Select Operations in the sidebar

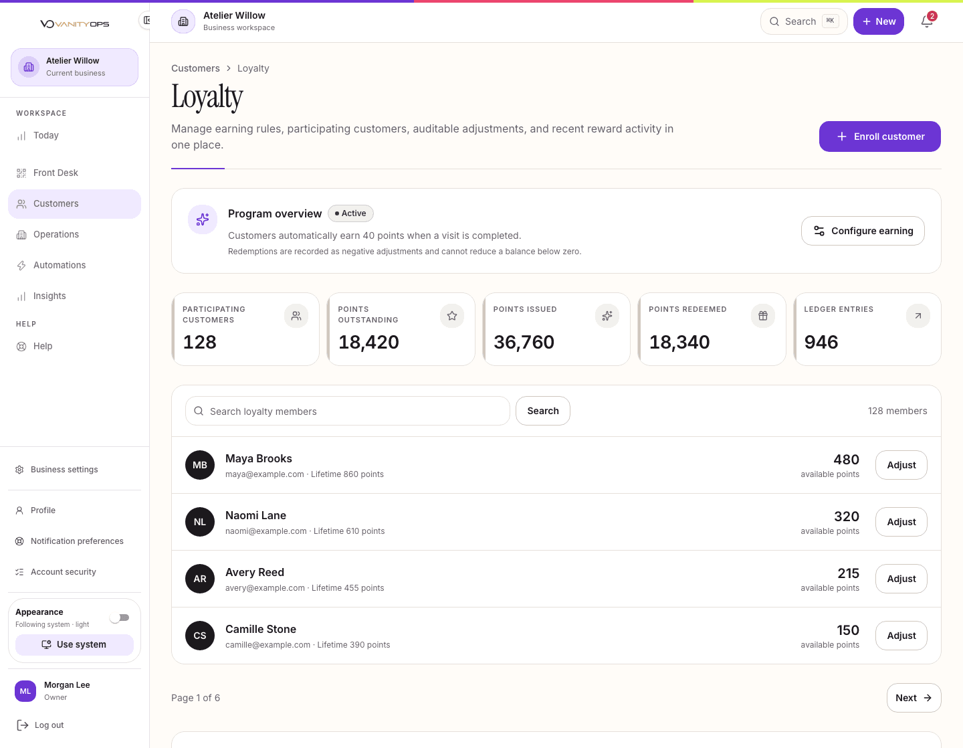pyautogui.click(x=74, y=234)
